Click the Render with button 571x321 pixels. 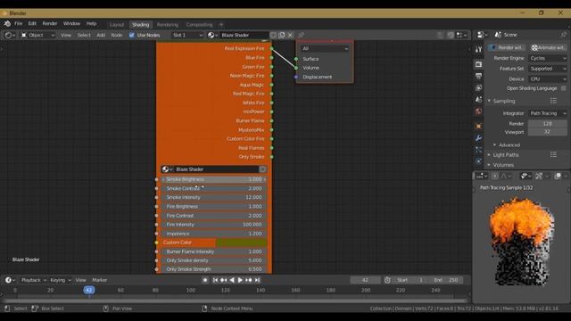[x=507, y=47]
